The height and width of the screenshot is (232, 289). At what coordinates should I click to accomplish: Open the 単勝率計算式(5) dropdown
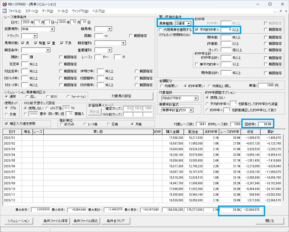(191, 110)
